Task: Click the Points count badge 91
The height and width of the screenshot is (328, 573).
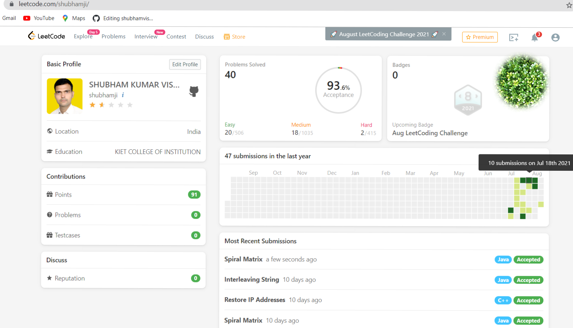Action: [194, 195]
